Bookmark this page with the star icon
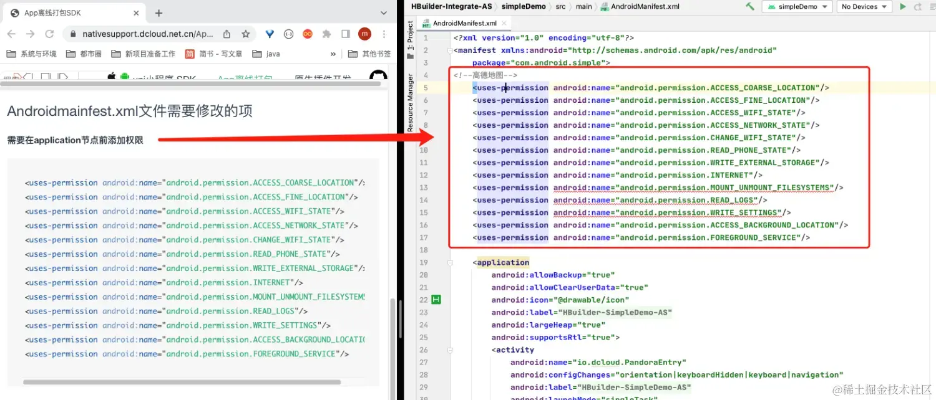The height and width of the screenshot is (400, 936). pos(246,34)
